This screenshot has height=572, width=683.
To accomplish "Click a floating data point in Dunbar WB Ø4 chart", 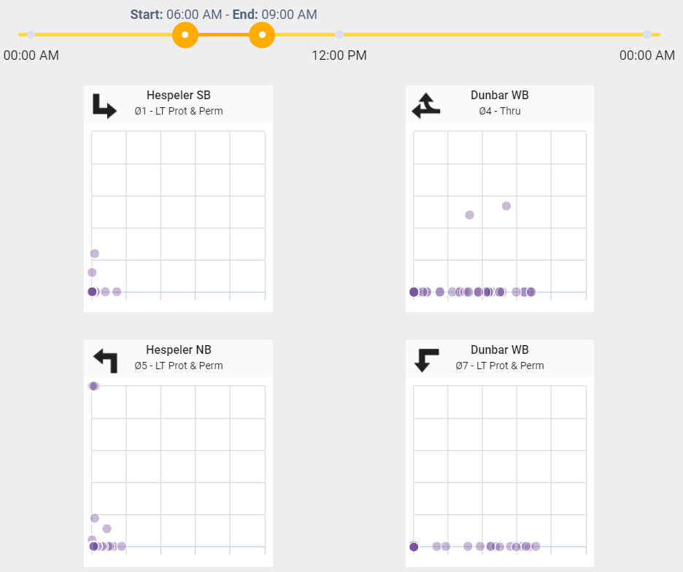I will coord(506,206).
